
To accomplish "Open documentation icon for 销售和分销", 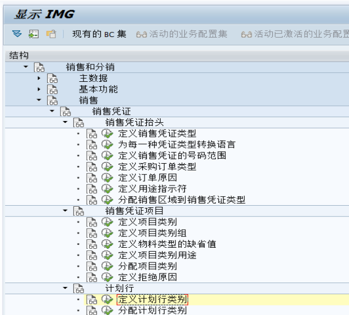I will tap(39, 67).
